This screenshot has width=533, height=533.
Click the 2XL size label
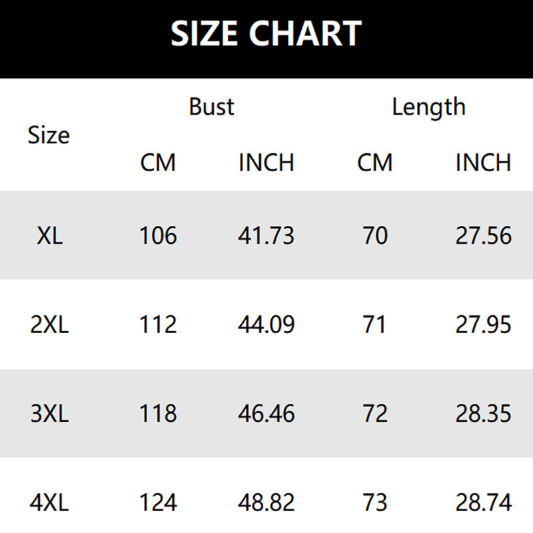coord(49,324)
